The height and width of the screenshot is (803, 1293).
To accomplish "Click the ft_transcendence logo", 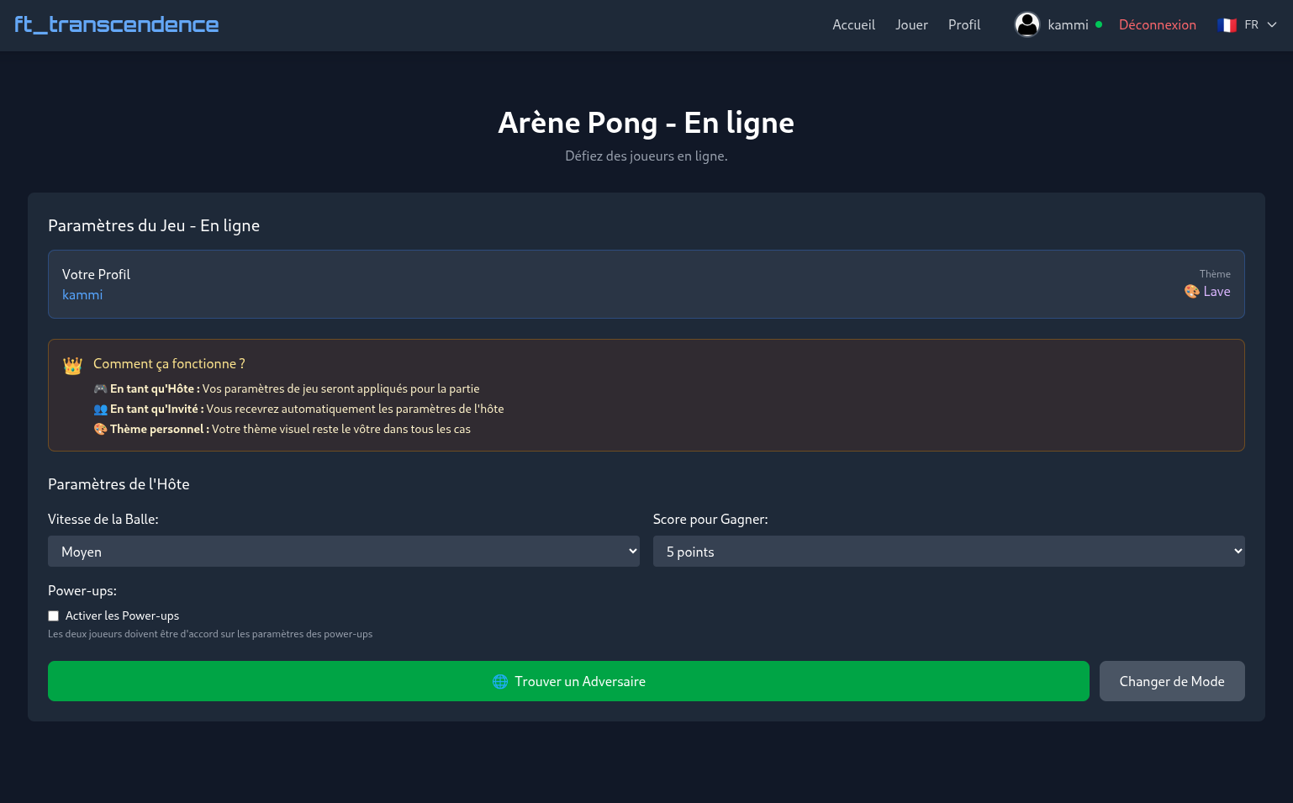I will (117, 24).
